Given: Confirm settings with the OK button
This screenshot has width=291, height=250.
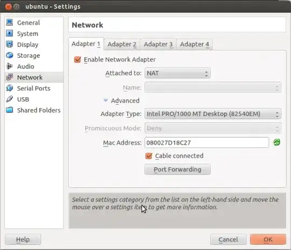Looking at the screenshot, I should [x=268, y=239].
